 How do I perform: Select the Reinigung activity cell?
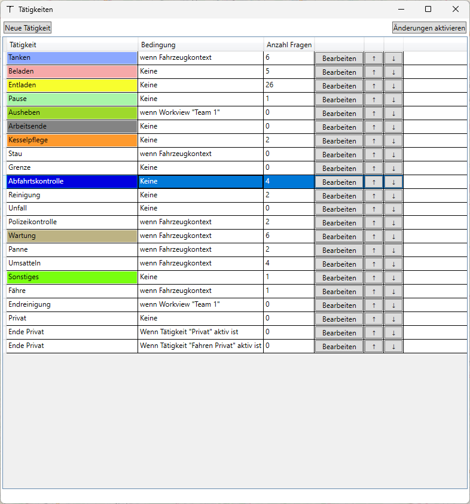72,195
